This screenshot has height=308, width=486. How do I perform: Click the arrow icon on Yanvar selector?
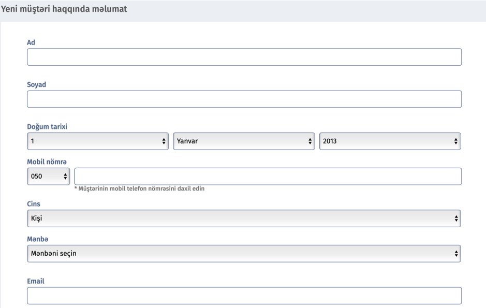[310, 141]
